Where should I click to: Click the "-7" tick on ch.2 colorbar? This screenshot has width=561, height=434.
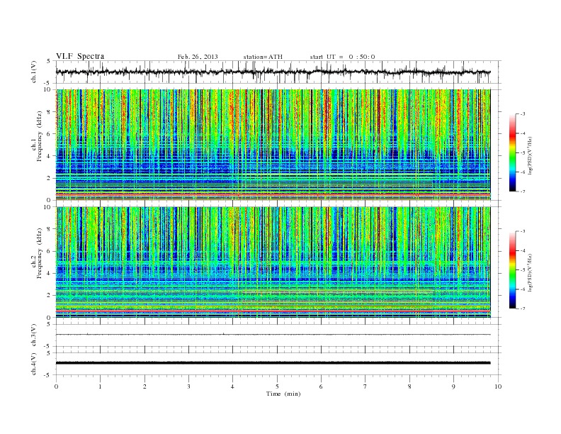pyautogui.click(x=522, y=308)
